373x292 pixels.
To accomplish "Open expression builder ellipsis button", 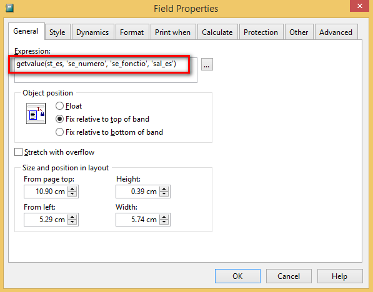I will click(207, 64).
